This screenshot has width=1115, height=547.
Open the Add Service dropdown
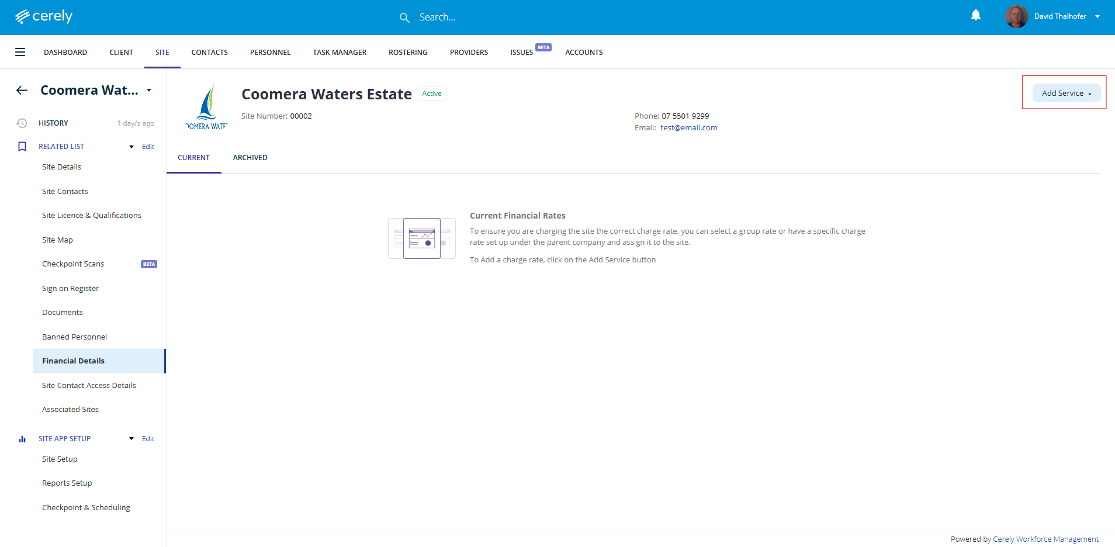(1066, 93)
